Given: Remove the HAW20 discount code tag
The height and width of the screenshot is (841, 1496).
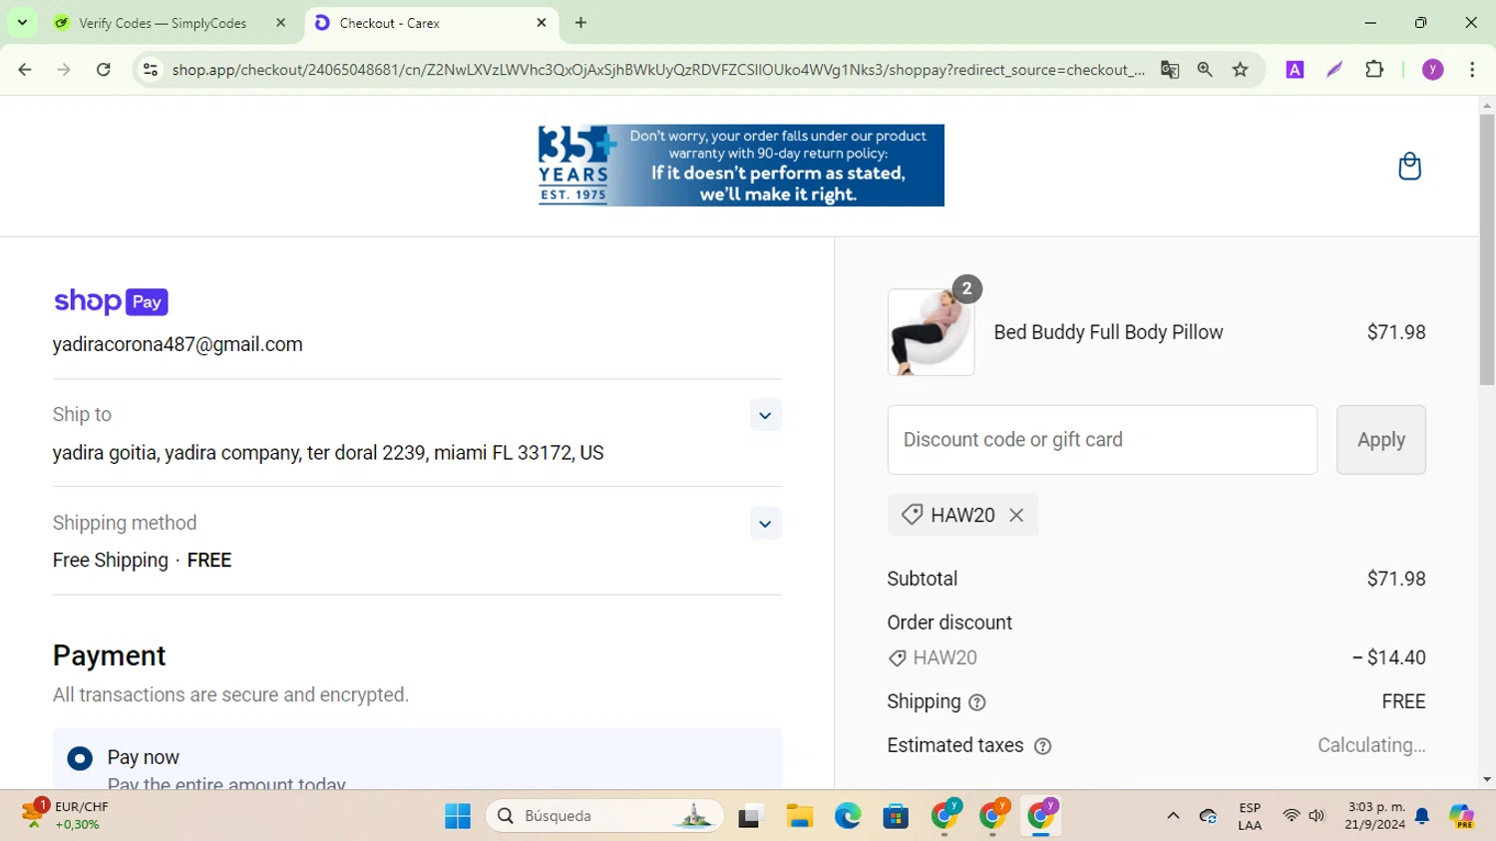Looking at the screenshot, I should coord(1016,515).
